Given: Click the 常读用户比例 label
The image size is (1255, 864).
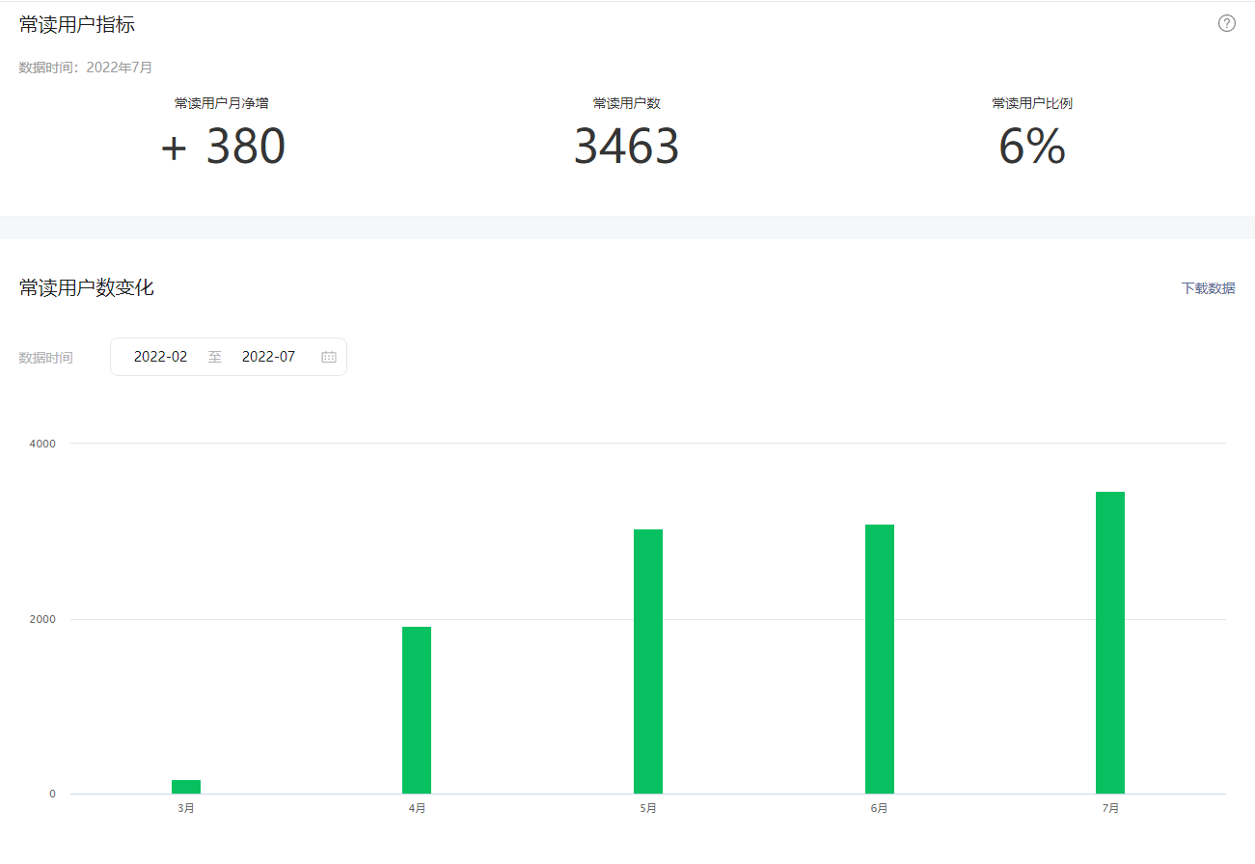Looking at the screenshot, I should [x=1032, y=103].
